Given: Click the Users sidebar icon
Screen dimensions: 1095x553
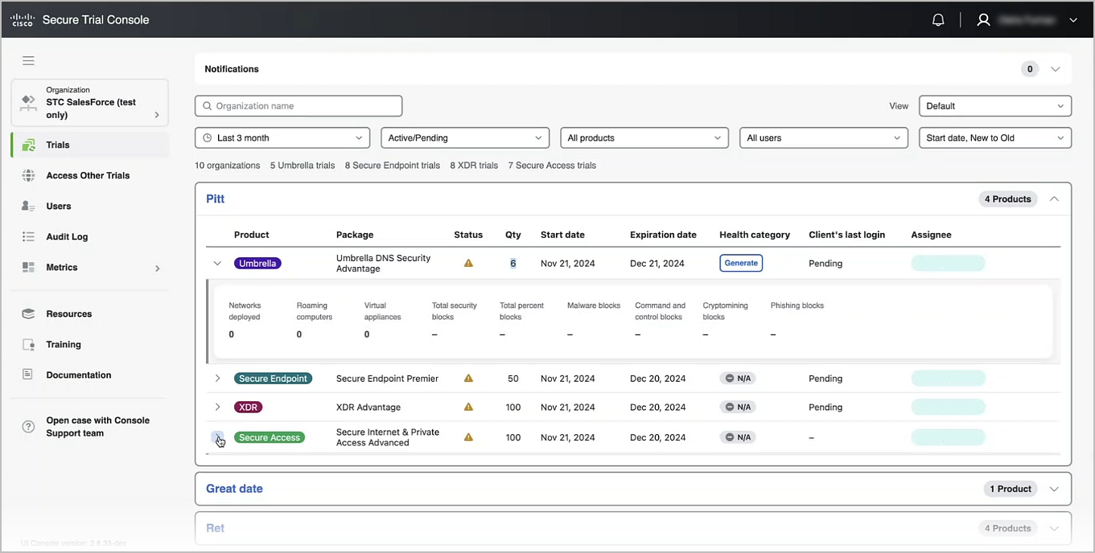Looking at the screenshot, I should coord(29,207).
